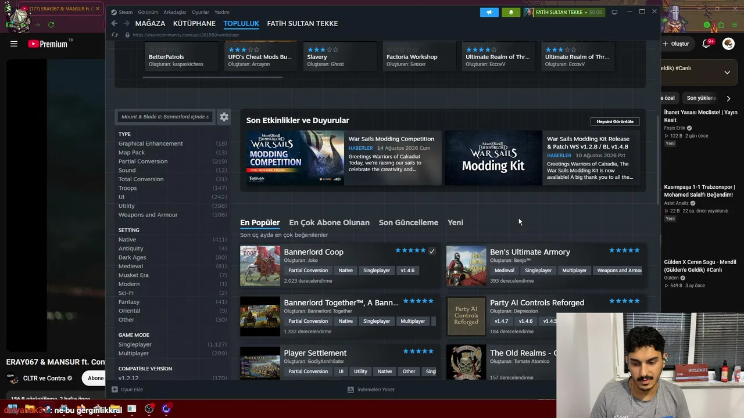Open Steam announcements megaphone icon
This screenshot has height=418, width=744.
[489, 12]
